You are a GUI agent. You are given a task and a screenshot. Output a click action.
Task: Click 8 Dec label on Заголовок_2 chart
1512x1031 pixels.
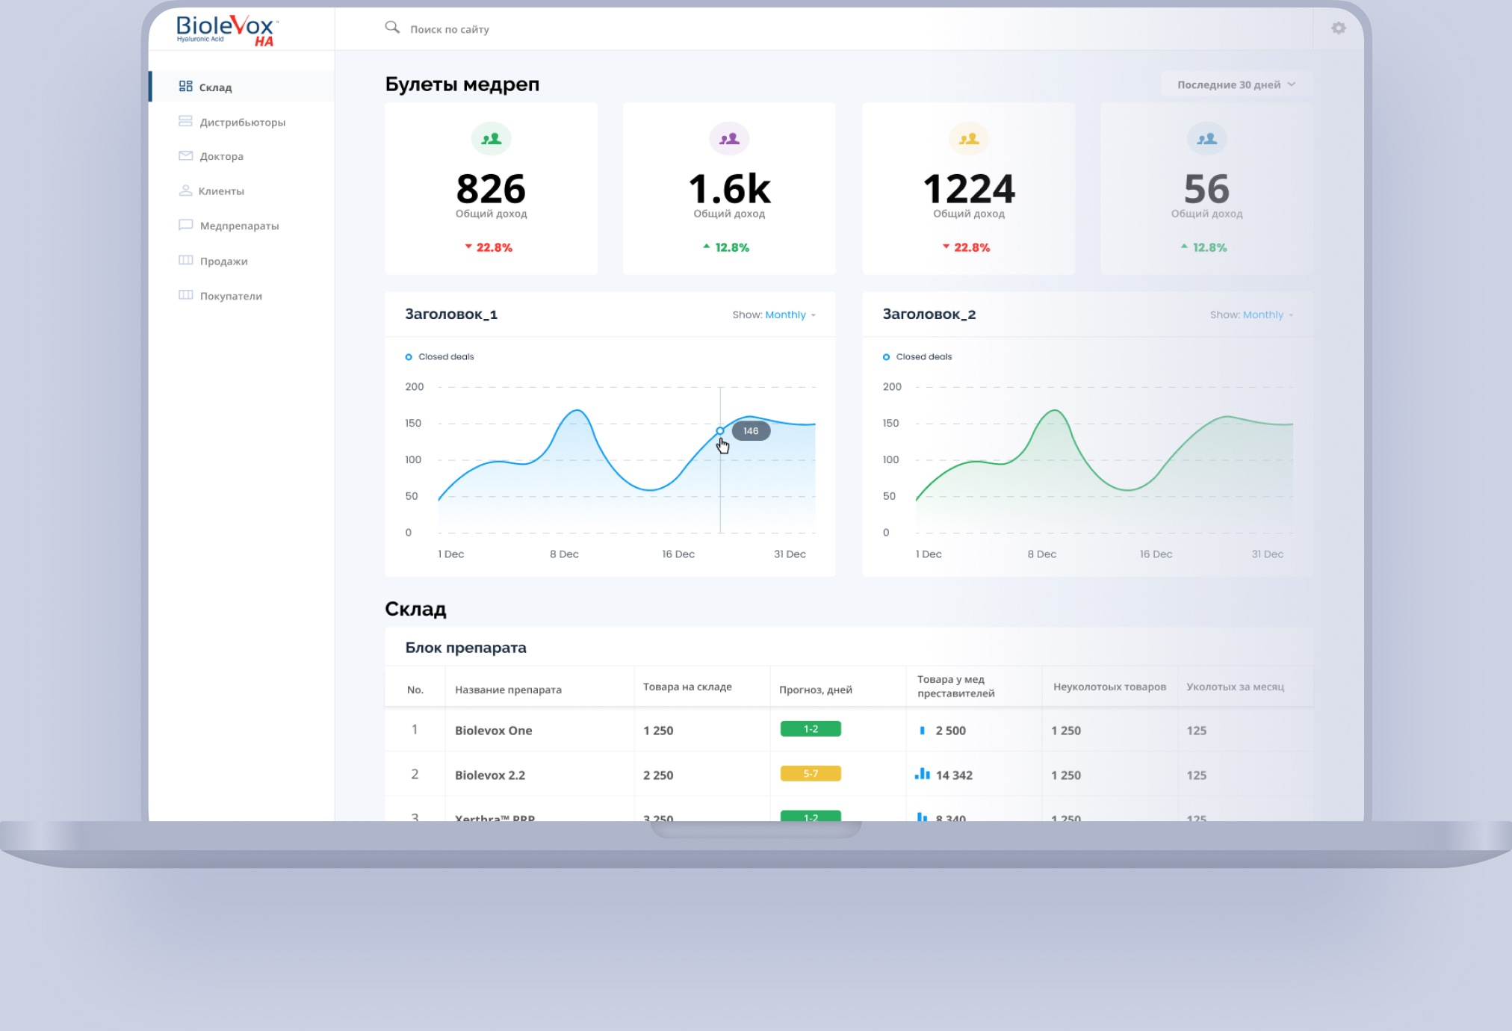click(1041, 554)
